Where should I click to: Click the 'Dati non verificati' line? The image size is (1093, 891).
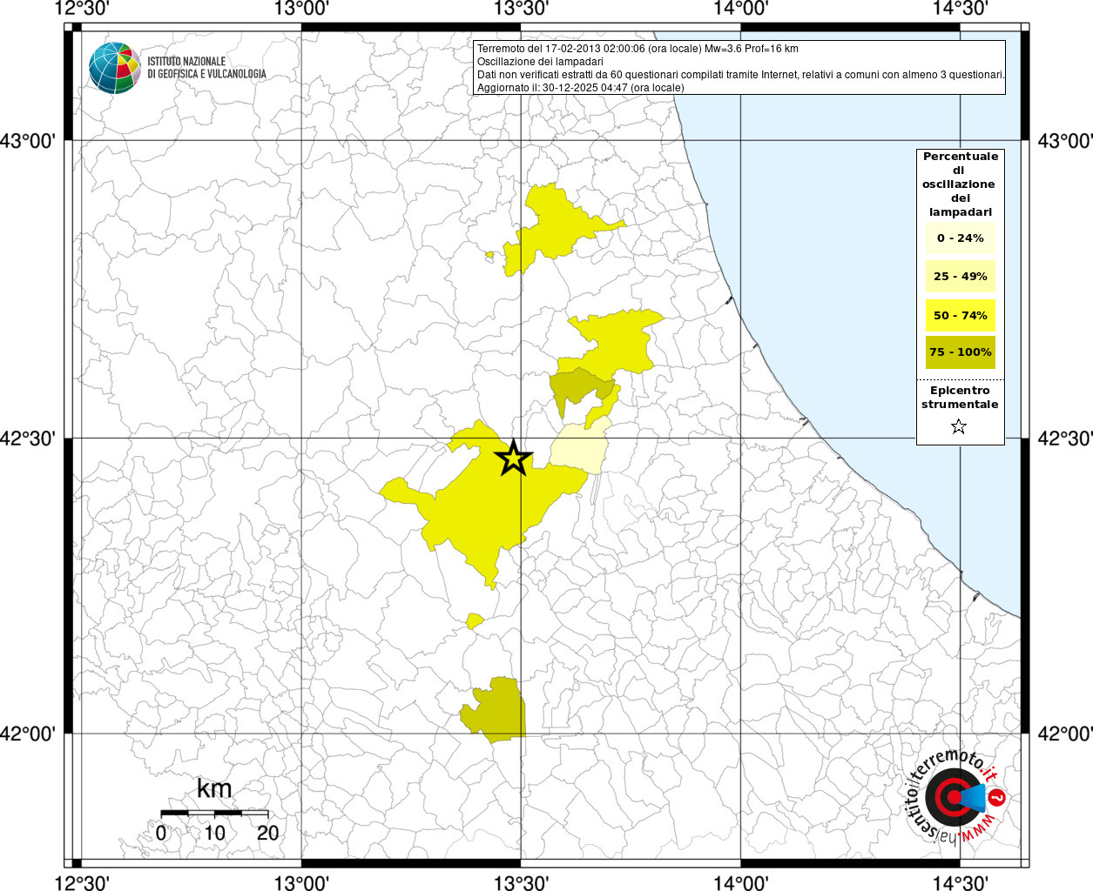(x=741, y=75)
